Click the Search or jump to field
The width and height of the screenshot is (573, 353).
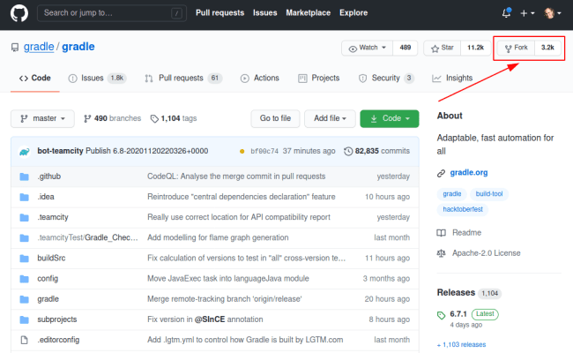point(112,13)
